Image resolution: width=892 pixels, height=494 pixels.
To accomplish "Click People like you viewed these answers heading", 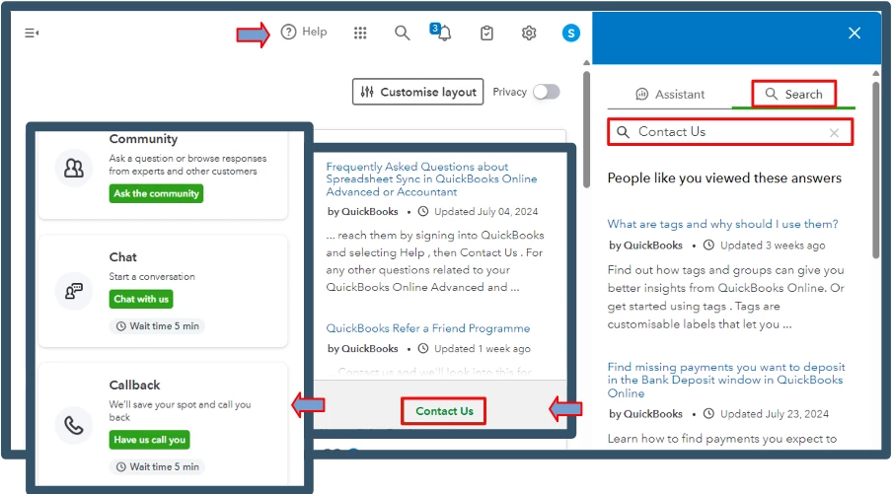I will pyautogui.click(x=724, y=177).
